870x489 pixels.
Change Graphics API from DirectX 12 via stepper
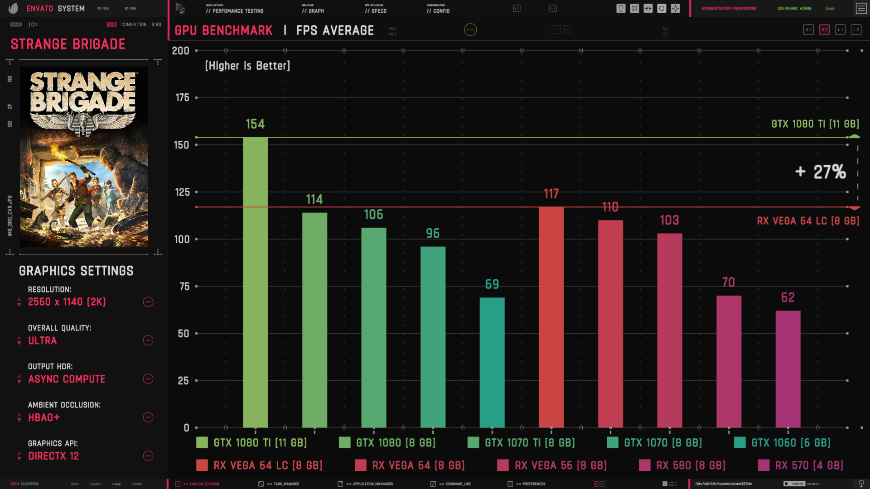pos(19,456)
